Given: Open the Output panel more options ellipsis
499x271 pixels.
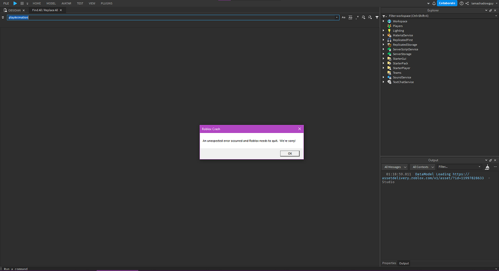Looking at the screenshot, I should point(495,167).
